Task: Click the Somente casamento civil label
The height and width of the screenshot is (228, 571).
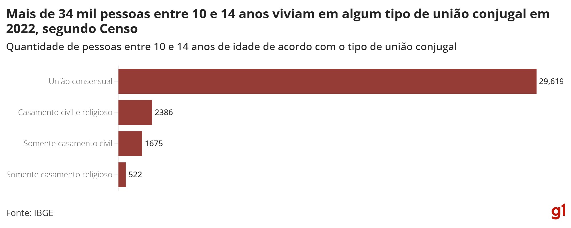Action: click(x=68, y=144)
